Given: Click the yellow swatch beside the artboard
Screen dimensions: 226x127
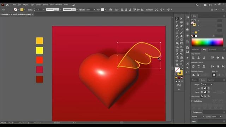Looking at the screenshot, I should [x=39, y=50].
